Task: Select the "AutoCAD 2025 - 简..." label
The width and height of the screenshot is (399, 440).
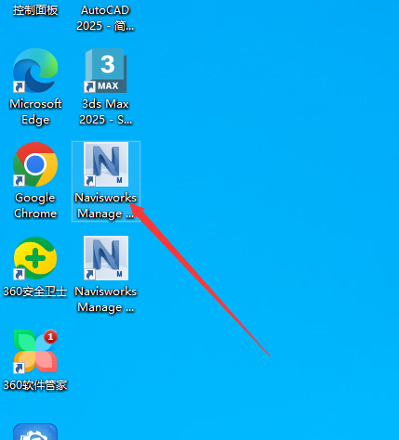Action: [x=105, y=18]
